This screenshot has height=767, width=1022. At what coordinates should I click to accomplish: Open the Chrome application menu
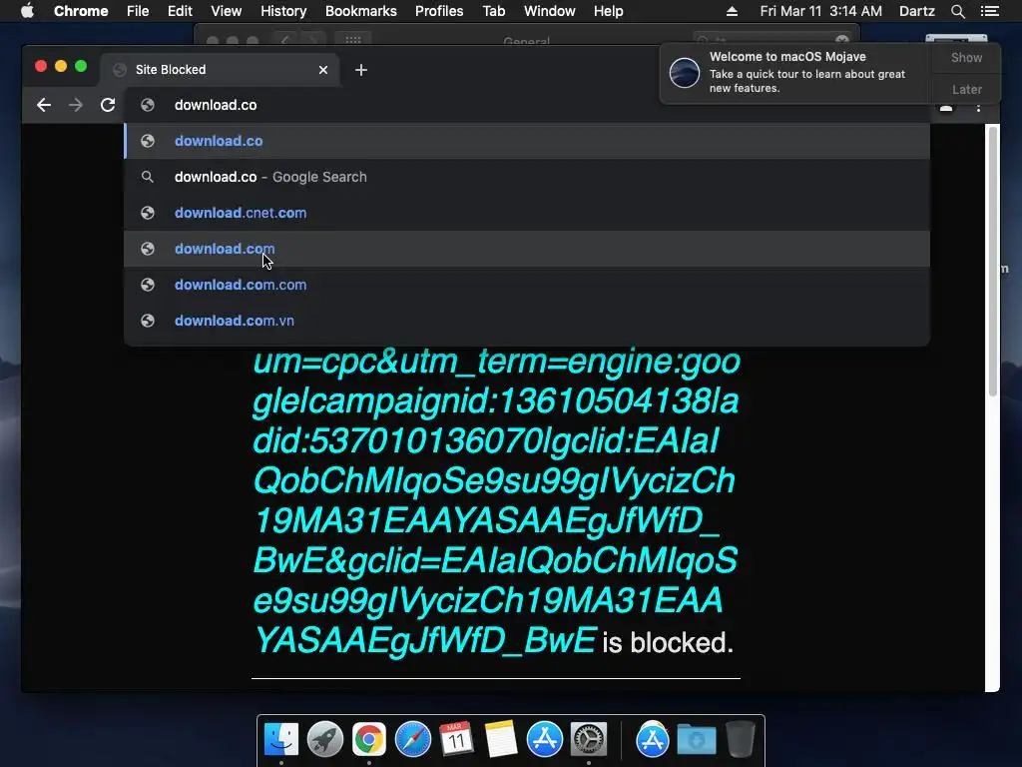click(x=81, y=11)
